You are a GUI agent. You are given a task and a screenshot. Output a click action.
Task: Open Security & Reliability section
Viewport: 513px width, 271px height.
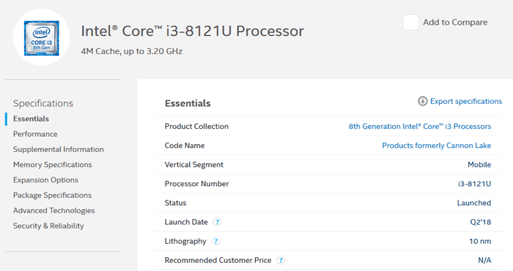click(48, 226)
